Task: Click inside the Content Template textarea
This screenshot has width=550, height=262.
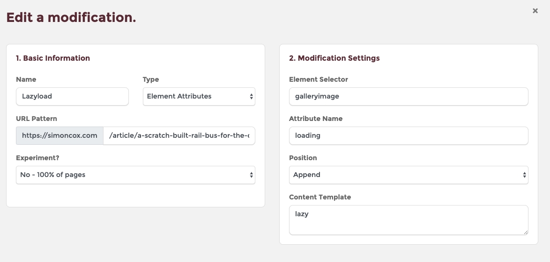Action: [x=408, y=220]
